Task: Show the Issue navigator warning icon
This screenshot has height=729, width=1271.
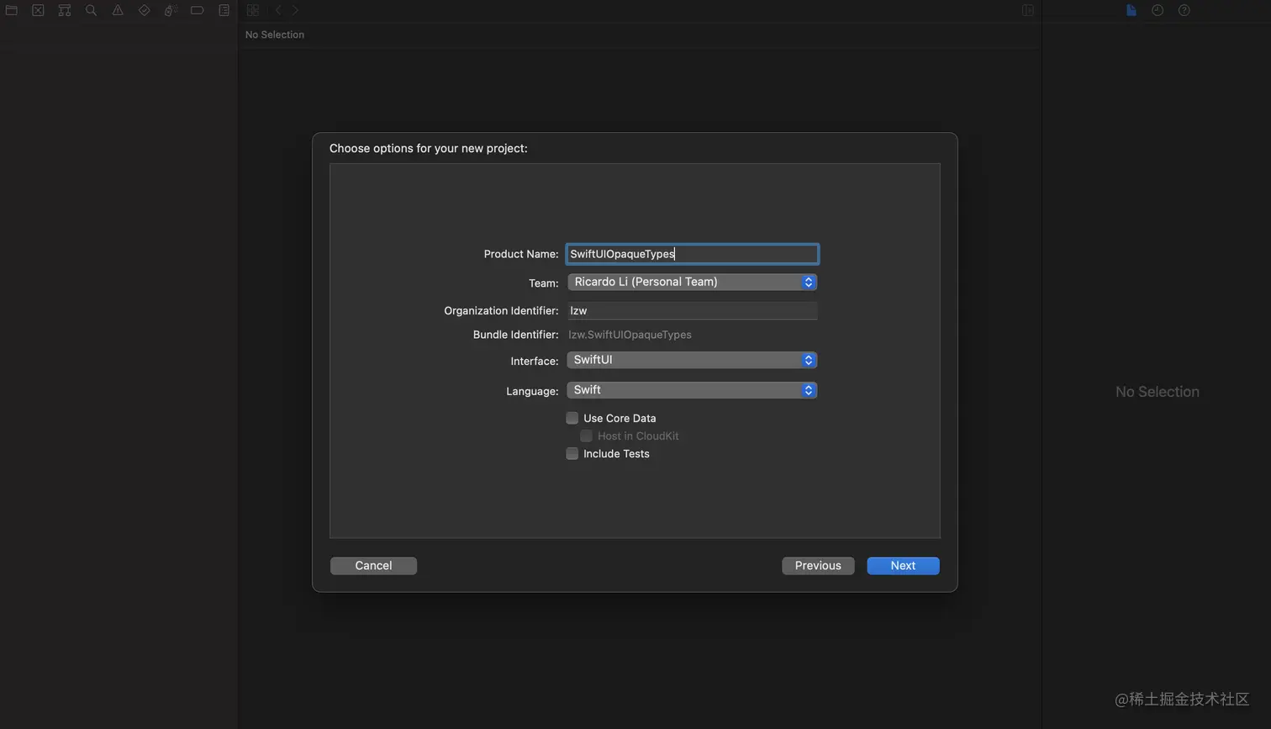Action: (x=118, y=10)
